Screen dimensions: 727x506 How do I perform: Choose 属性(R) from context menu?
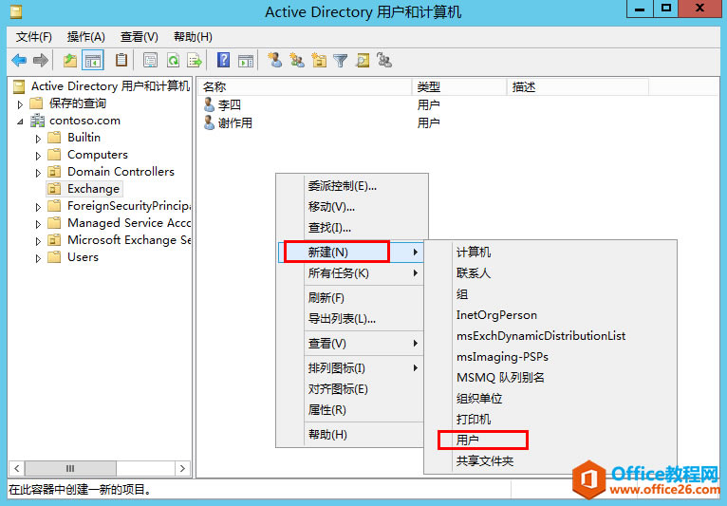tap(352, 409)
